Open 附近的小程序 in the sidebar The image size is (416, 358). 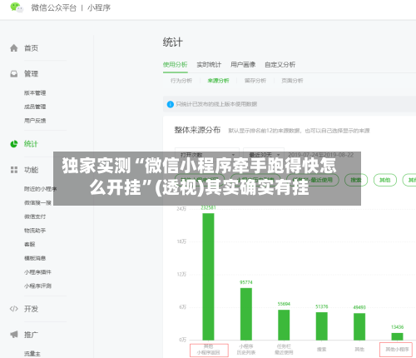pyautogui.click(x=40, y=189)
